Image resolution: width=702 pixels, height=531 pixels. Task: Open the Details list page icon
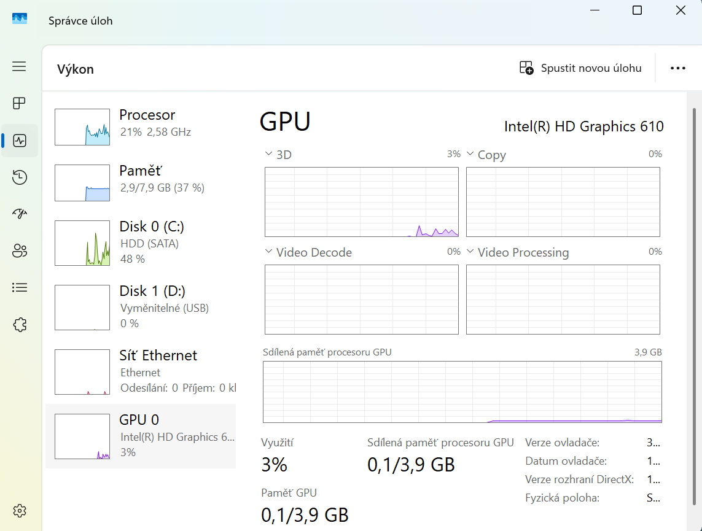[19, 287]
